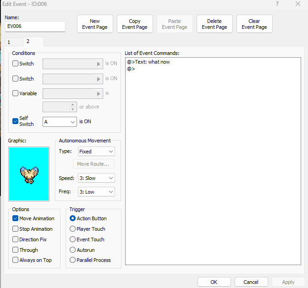Open the Speed dropdown
Image resolution: width=308 pixels, height=288 pixels.
pyautogui.click(x=96, y=178)
